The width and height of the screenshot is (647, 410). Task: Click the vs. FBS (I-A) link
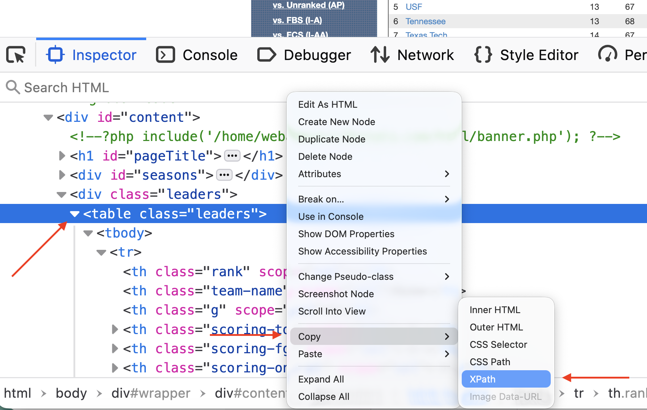pos(297,20)
